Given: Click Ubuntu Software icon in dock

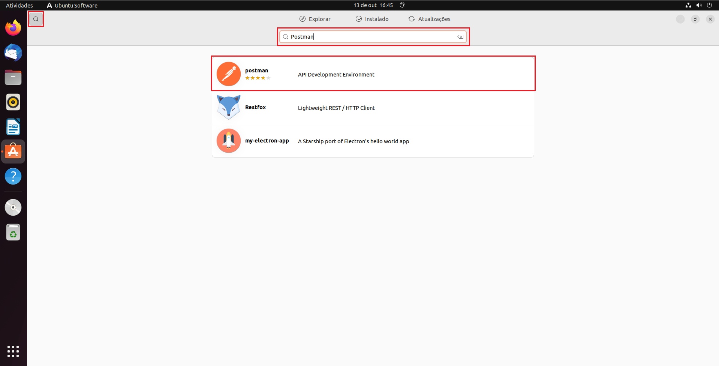Looking at the screenshot, I should tap(13, 151).
